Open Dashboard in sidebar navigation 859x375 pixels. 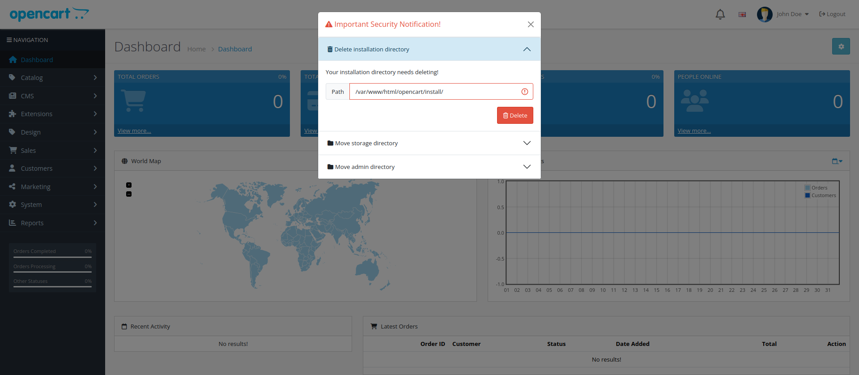pyautogui.click(x=52, y=60)
